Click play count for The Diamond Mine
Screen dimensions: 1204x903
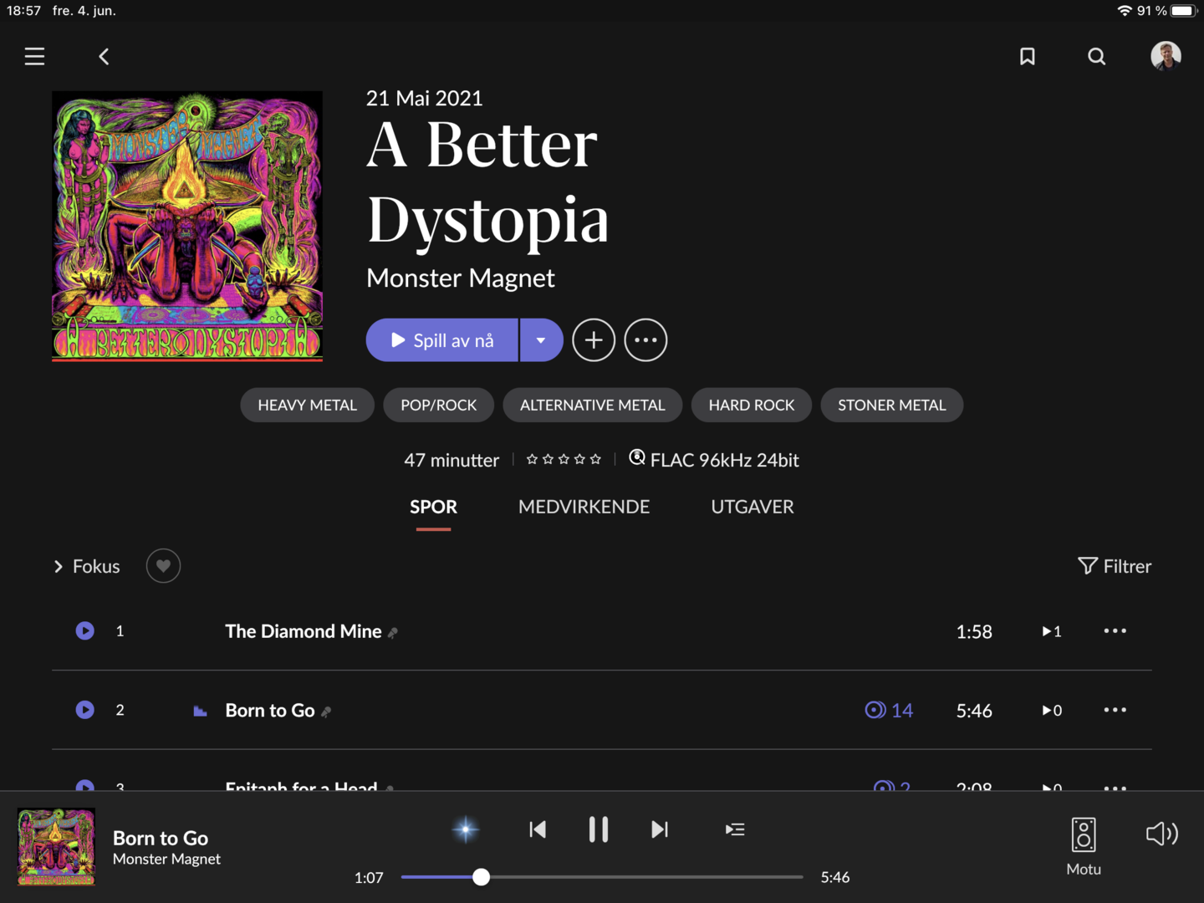[x=1052, y=631]
